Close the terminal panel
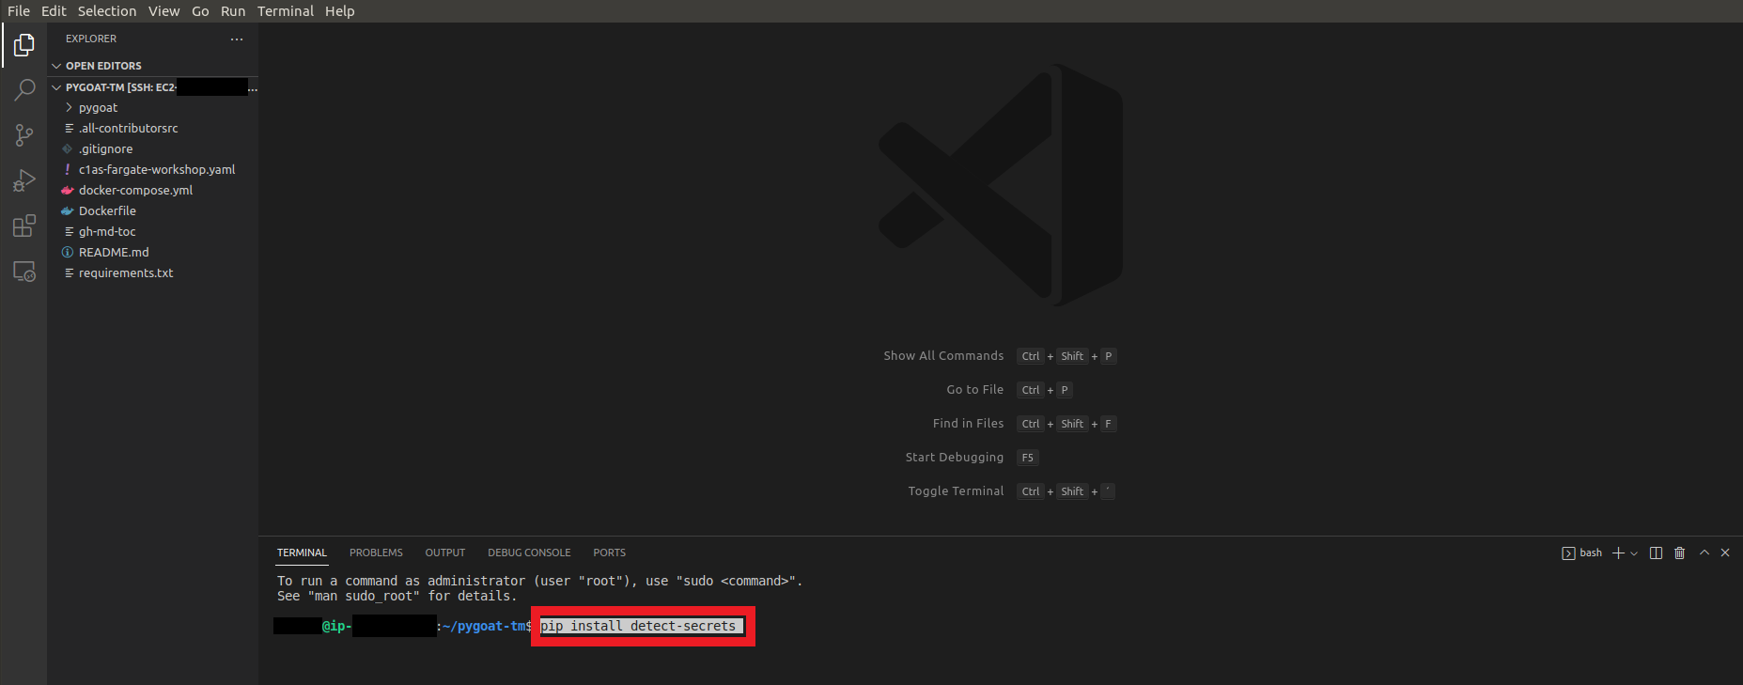 click(1725, 553)
